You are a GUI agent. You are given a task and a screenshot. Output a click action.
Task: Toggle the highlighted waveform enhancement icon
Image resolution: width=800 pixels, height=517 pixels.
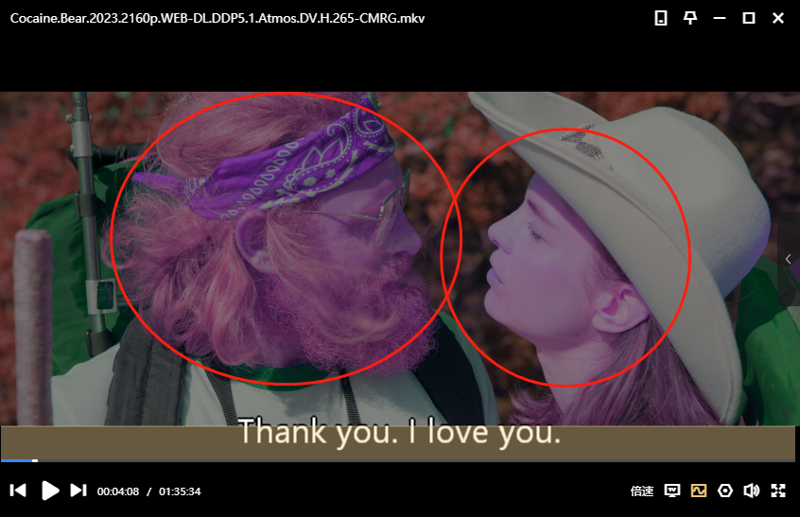pyautogui.click(x=699, y=491)
